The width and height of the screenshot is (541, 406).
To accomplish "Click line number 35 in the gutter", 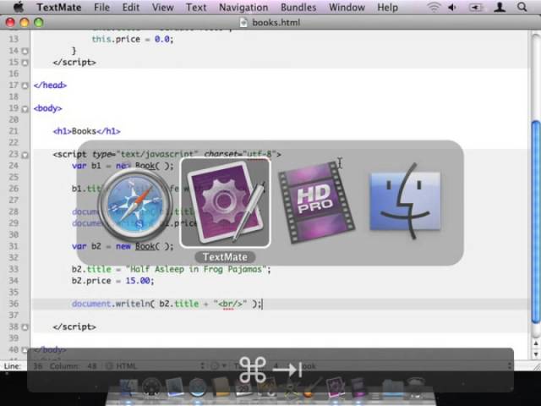I will [x=14, y=292].
